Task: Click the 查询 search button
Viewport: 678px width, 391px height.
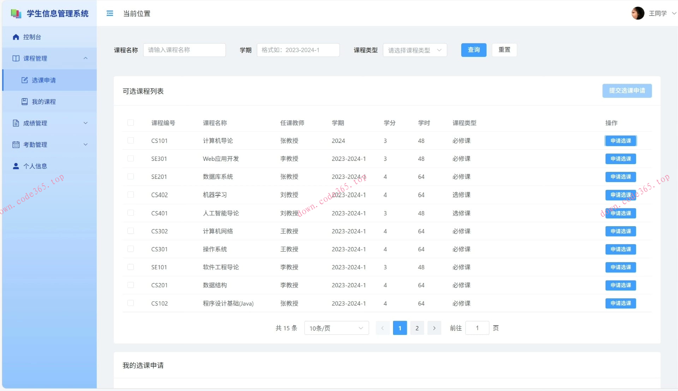Action: pyautogui.click(x=474, y=50)
